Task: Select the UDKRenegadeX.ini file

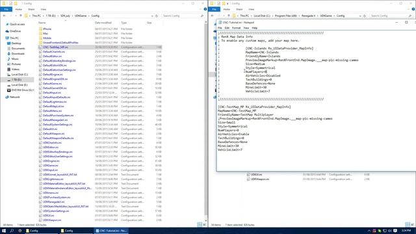Action: (53, 202)
